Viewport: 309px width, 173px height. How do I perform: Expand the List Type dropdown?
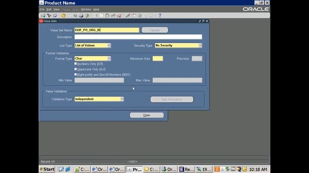tap(109, 45)
